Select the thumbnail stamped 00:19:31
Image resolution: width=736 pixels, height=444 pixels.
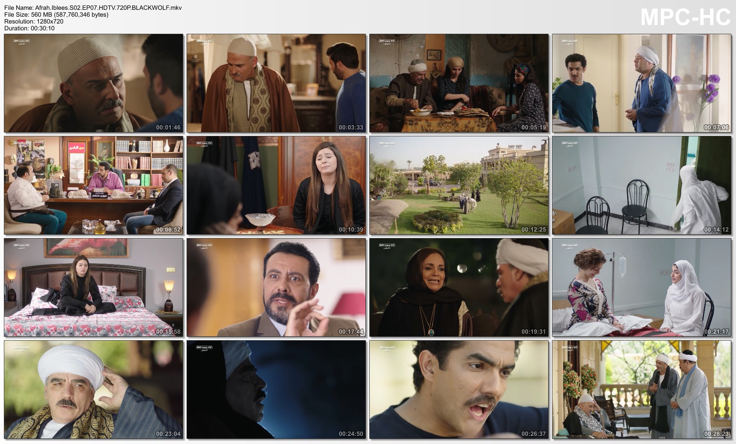pos(459,288)
